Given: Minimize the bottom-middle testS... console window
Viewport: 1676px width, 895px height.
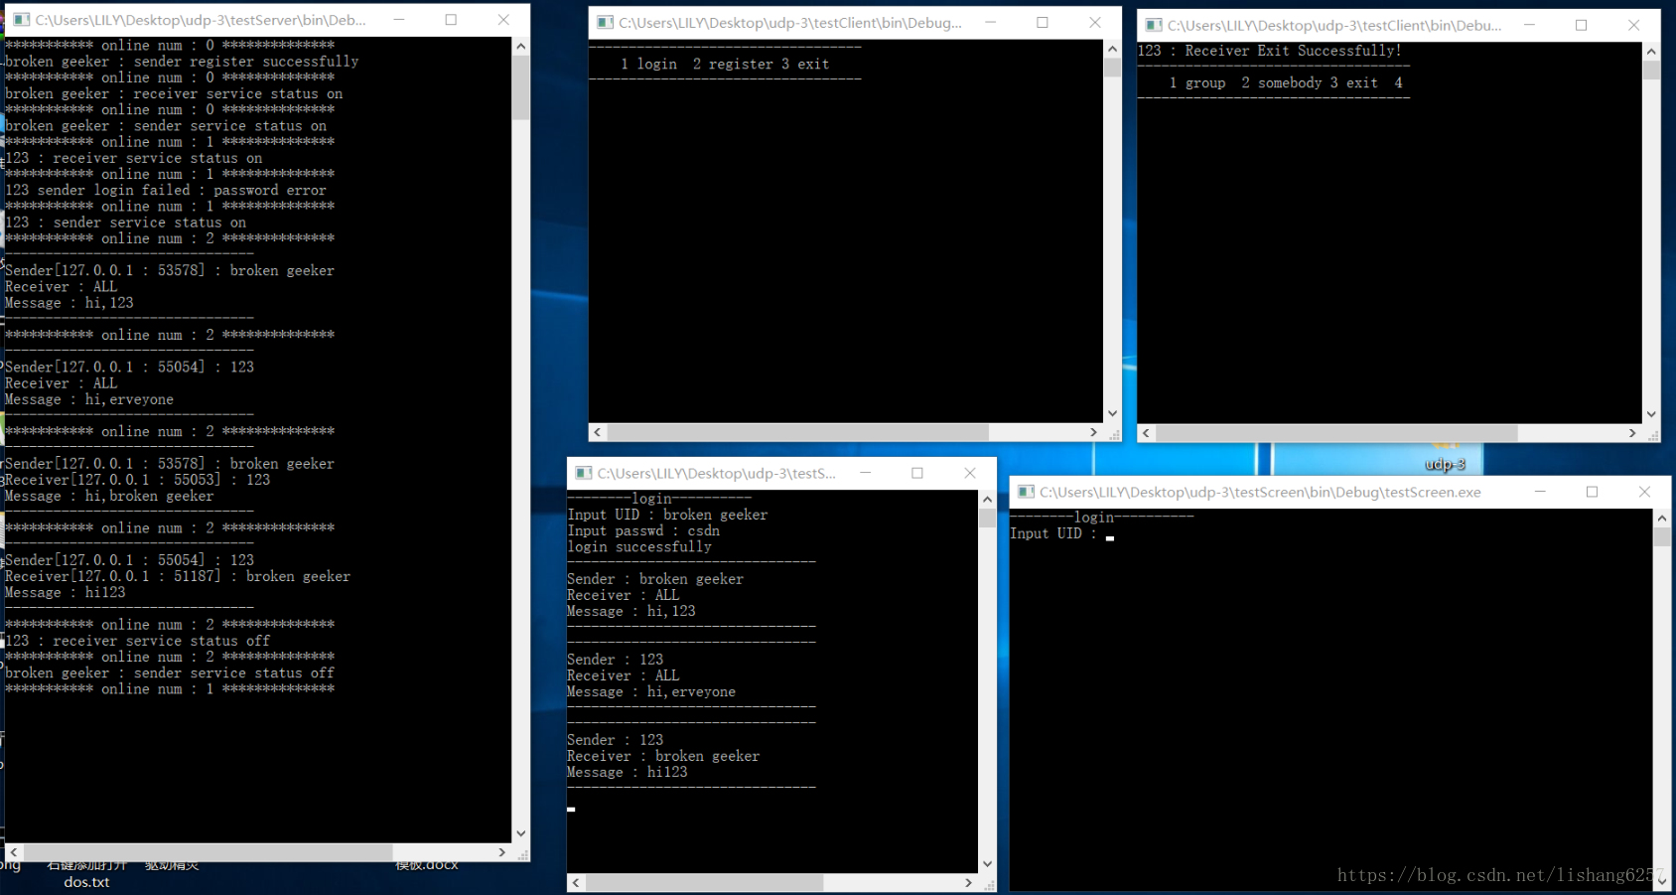Looking at the screenshot, I should point(866,474).
